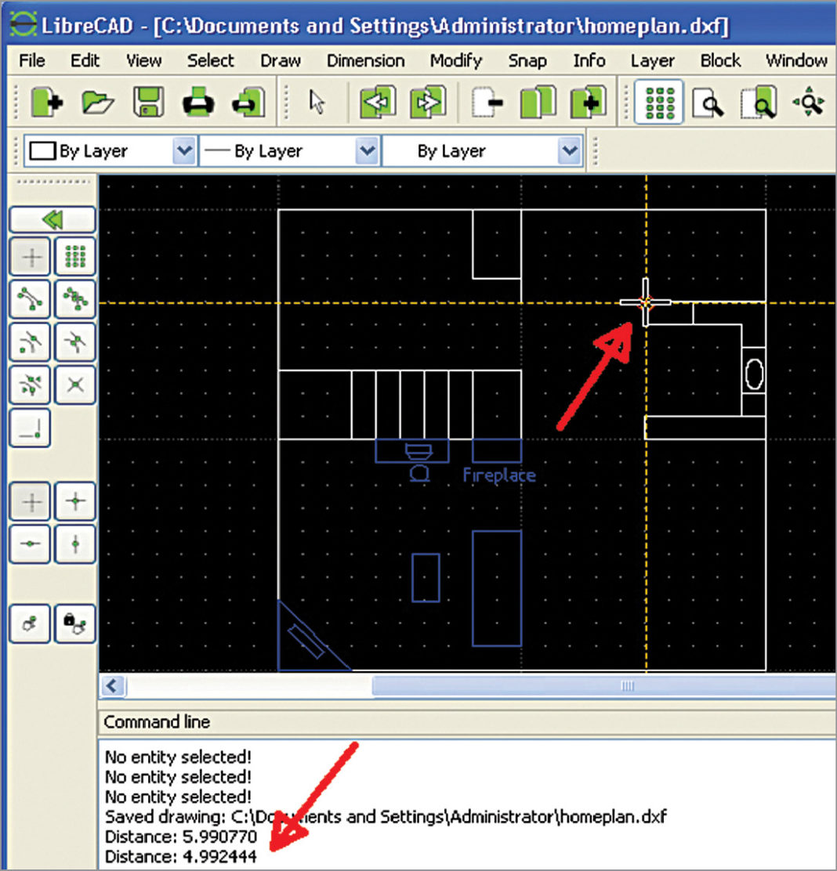Open the Dimension menu

coord(365,60)
